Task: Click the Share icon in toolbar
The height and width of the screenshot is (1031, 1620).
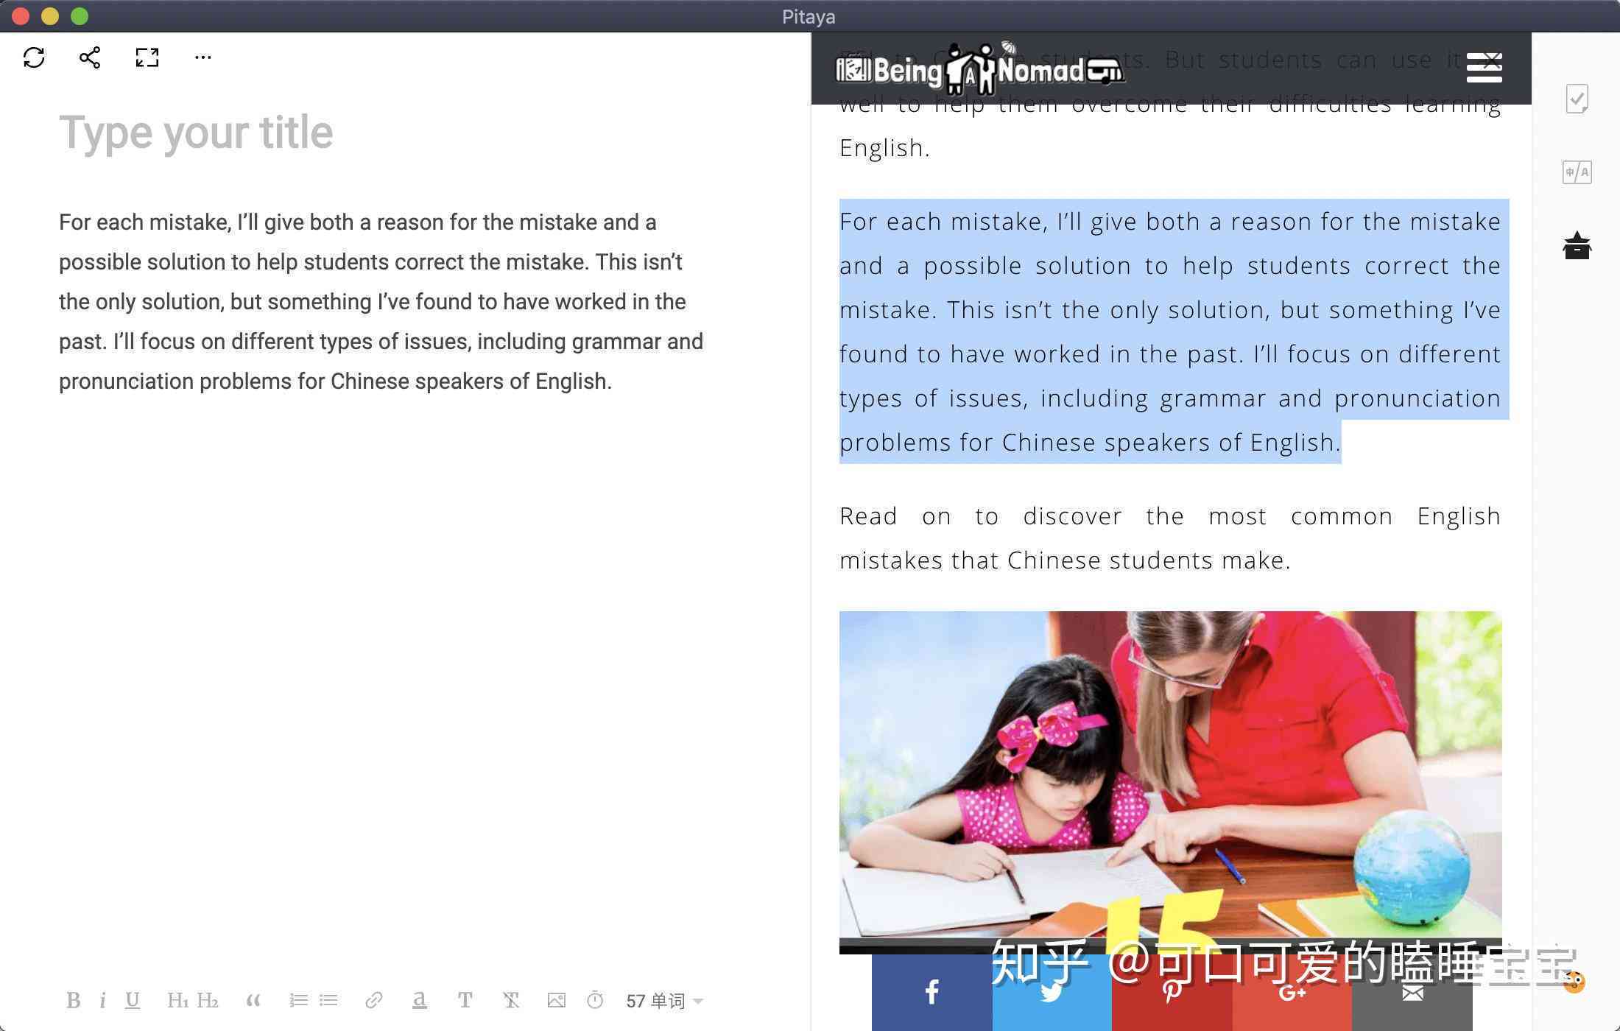Action: point(90,57)
